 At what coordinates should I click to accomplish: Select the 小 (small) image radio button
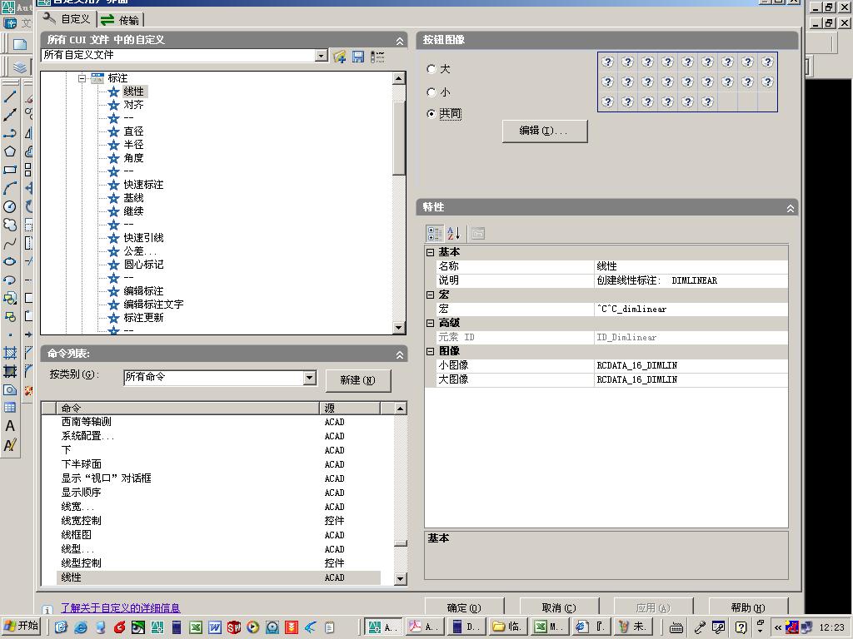pyautogui.click(x=431, y=92)
